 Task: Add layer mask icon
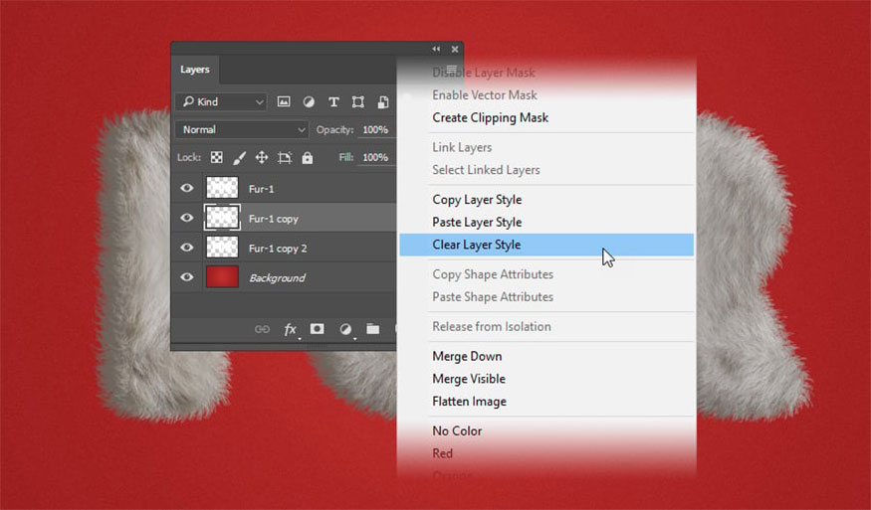[x=318, y=328]
